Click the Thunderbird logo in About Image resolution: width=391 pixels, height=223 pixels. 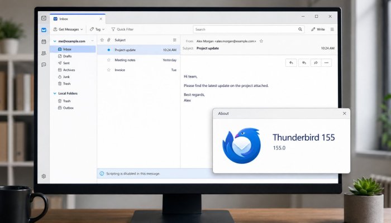241,146
